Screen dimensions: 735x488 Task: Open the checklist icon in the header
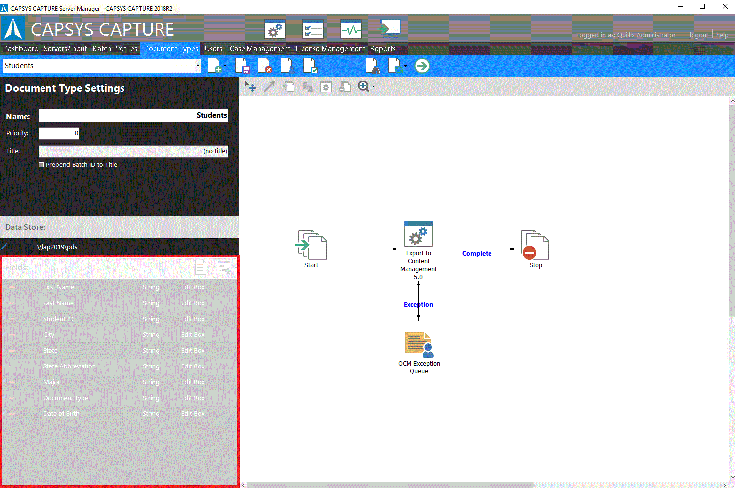tap(313, 29)
